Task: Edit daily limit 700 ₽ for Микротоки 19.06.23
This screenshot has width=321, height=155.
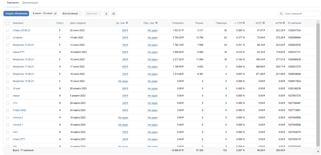Action: tap(125, 74)
